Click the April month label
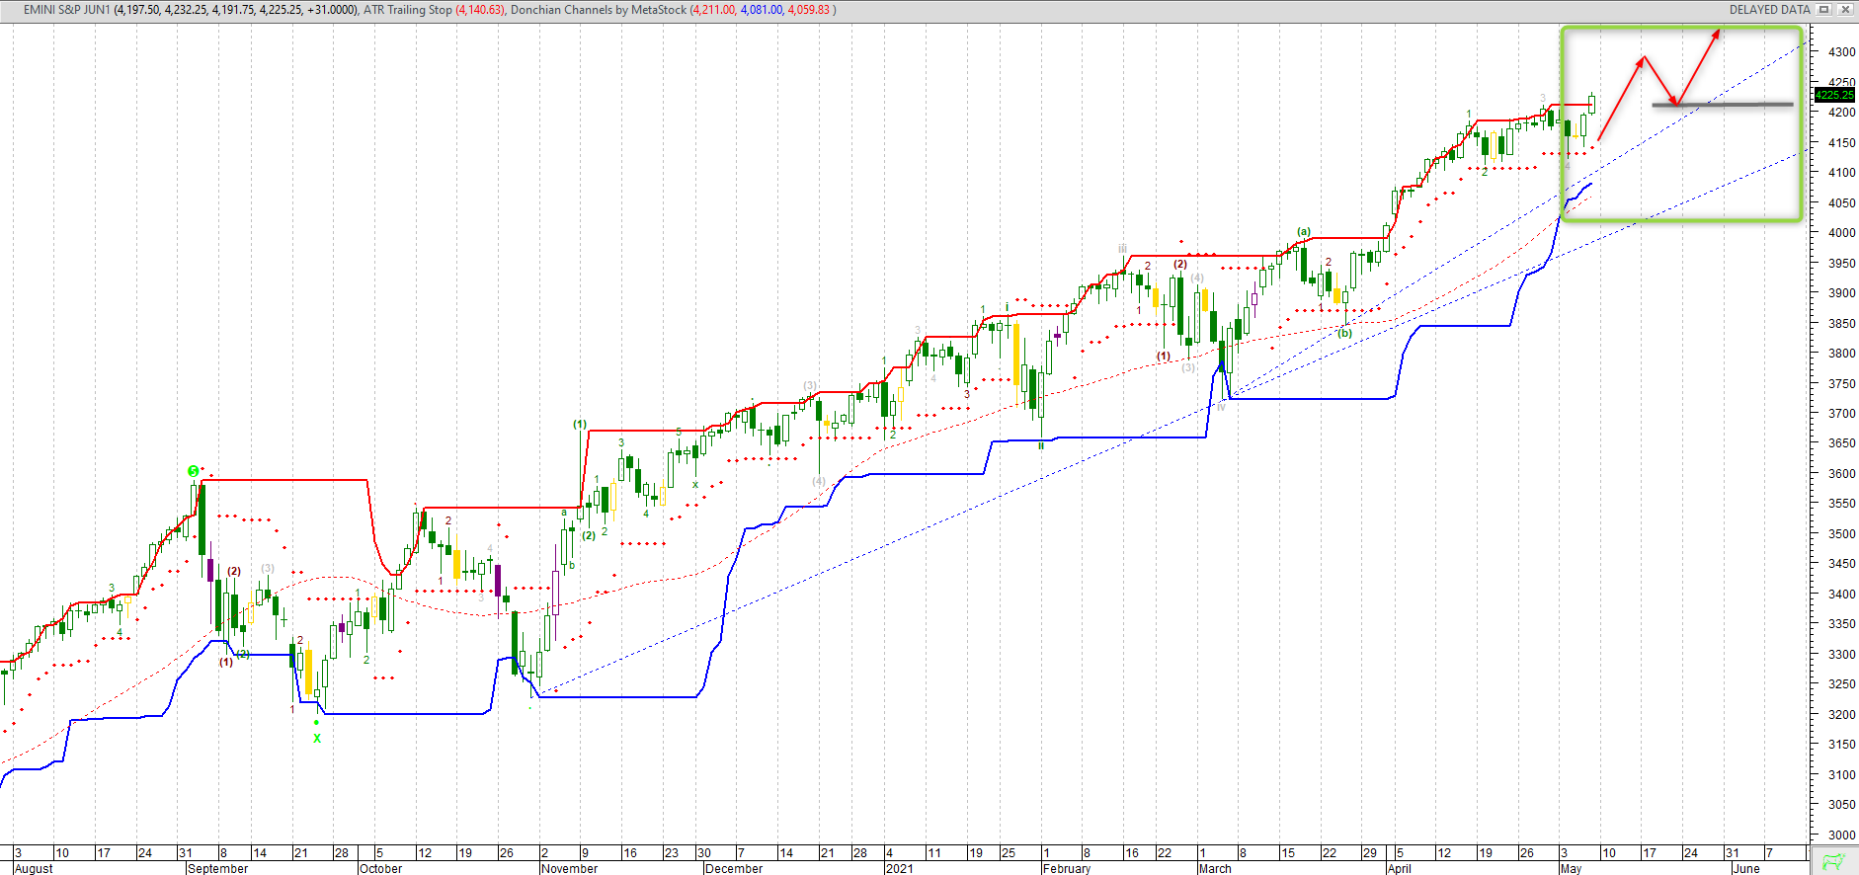 (1400, 869)
